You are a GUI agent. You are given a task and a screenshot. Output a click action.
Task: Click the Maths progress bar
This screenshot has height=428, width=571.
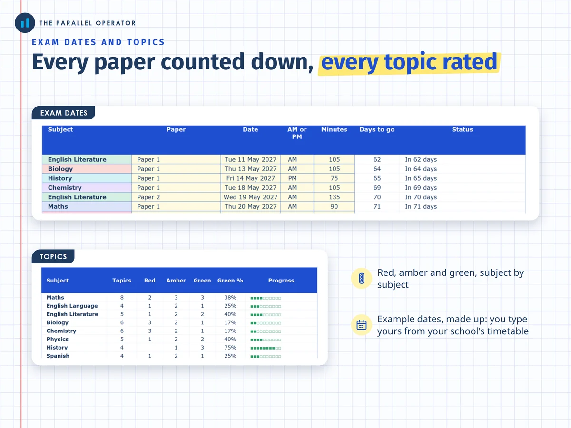[266, 298]
